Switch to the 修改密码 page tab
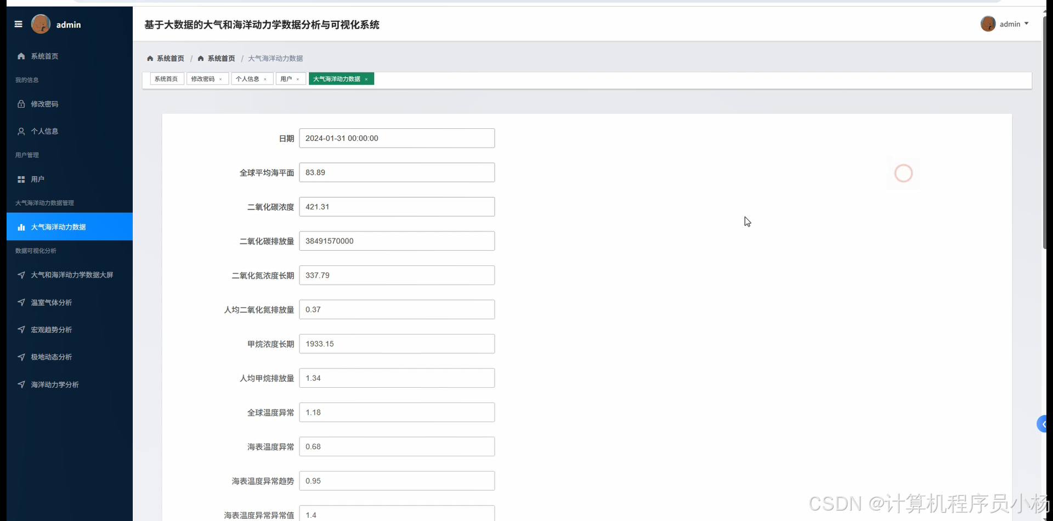Image resolution: width=1053 pixels, height=521 pixels. pos(207,79)
